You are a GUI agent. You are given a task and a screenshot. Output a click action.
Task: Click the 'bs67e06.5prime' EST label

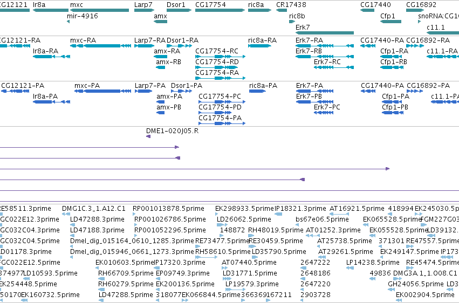[323, 219]
